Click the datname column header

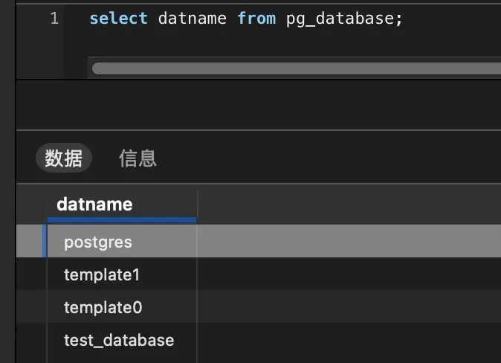click(x=94, y=204)
